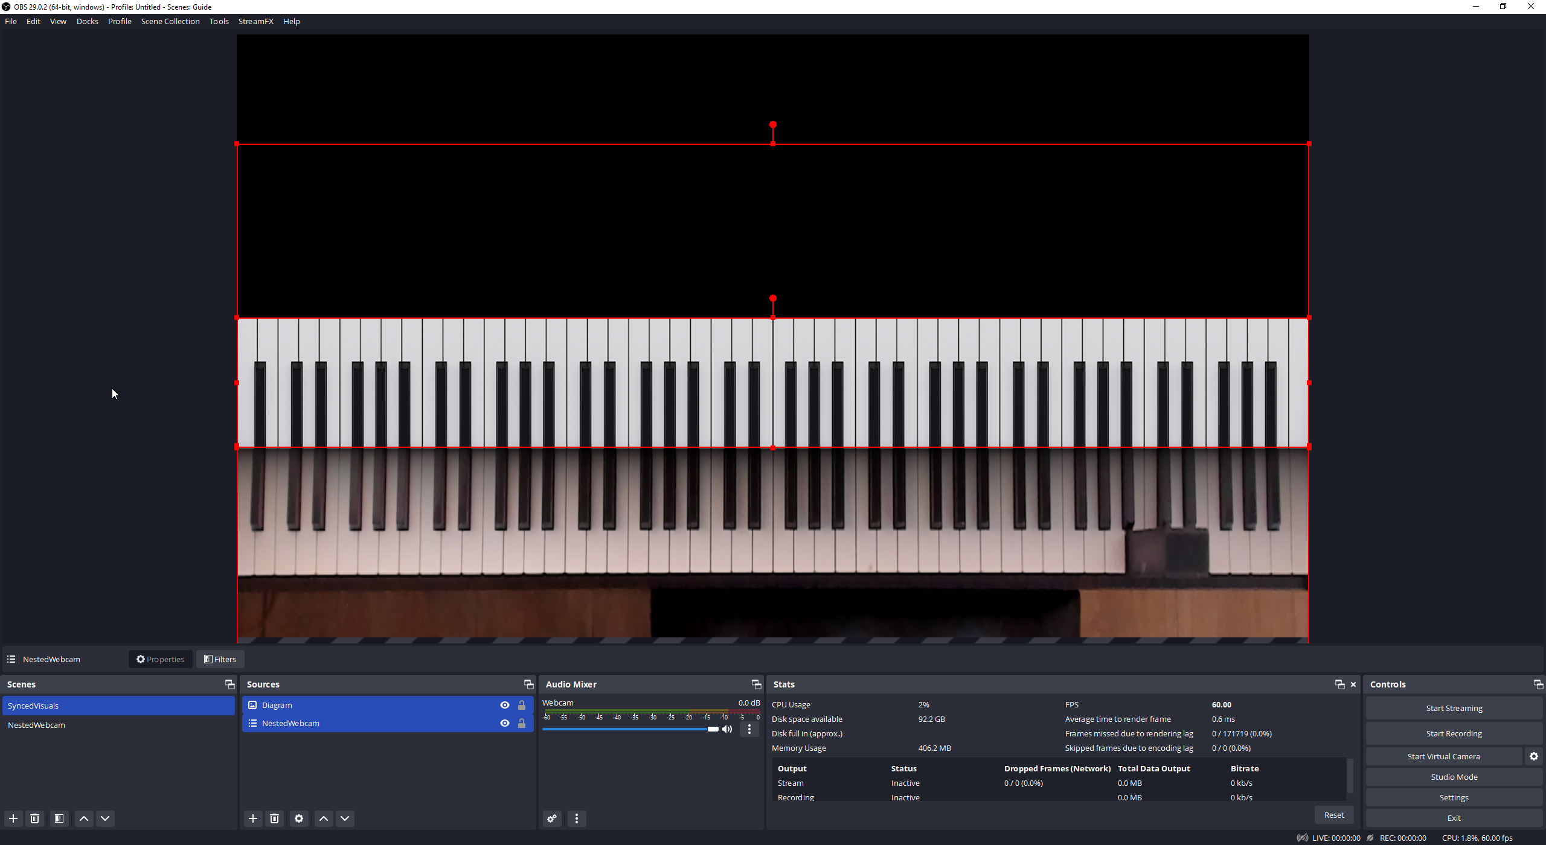
Task: Click Start Recording button
Action: (x=1454, y=733)
